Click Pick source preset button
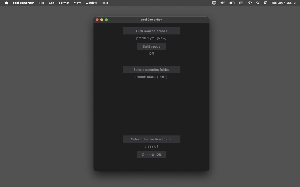The height and width of the screenshot is (187, 300). pyautogui.click(x=151, y=31)
